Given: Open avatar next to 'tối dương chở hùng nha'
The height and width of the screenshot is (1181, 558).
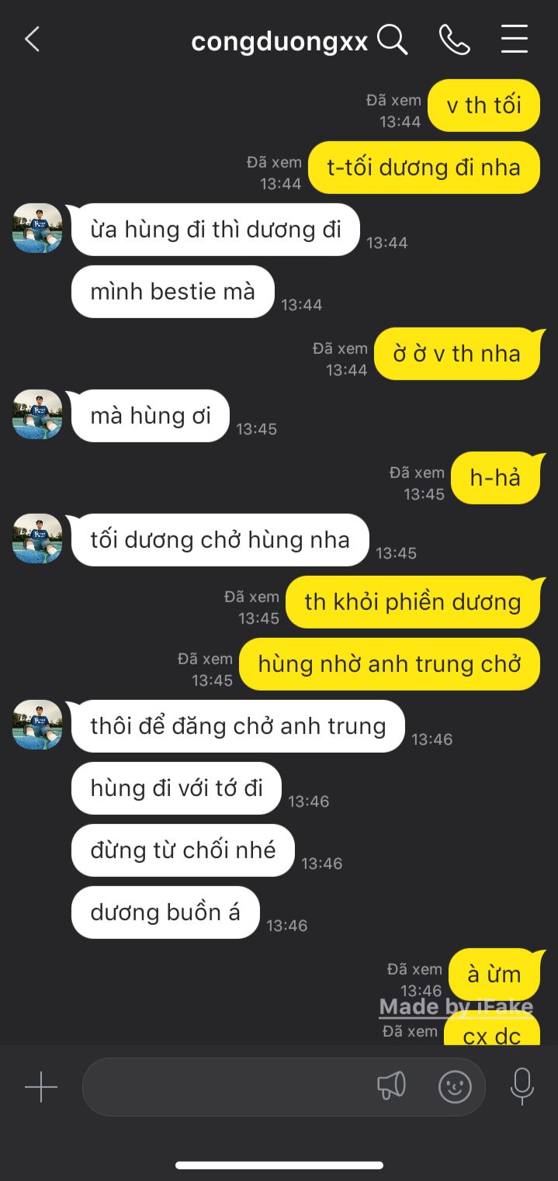Looking at the screenshot, I should (37, 539).
